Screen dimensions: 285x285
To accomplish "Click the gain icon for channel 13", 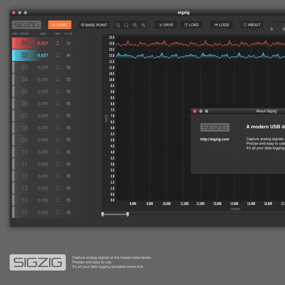I will [58, 188].
